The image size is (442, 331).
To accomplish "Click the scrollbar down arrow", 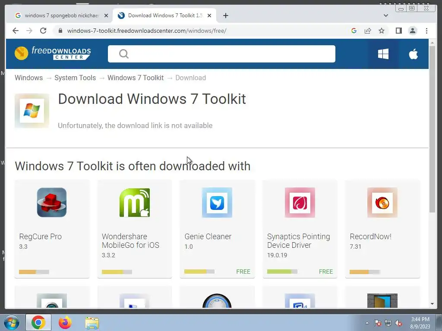I will 432,304.
